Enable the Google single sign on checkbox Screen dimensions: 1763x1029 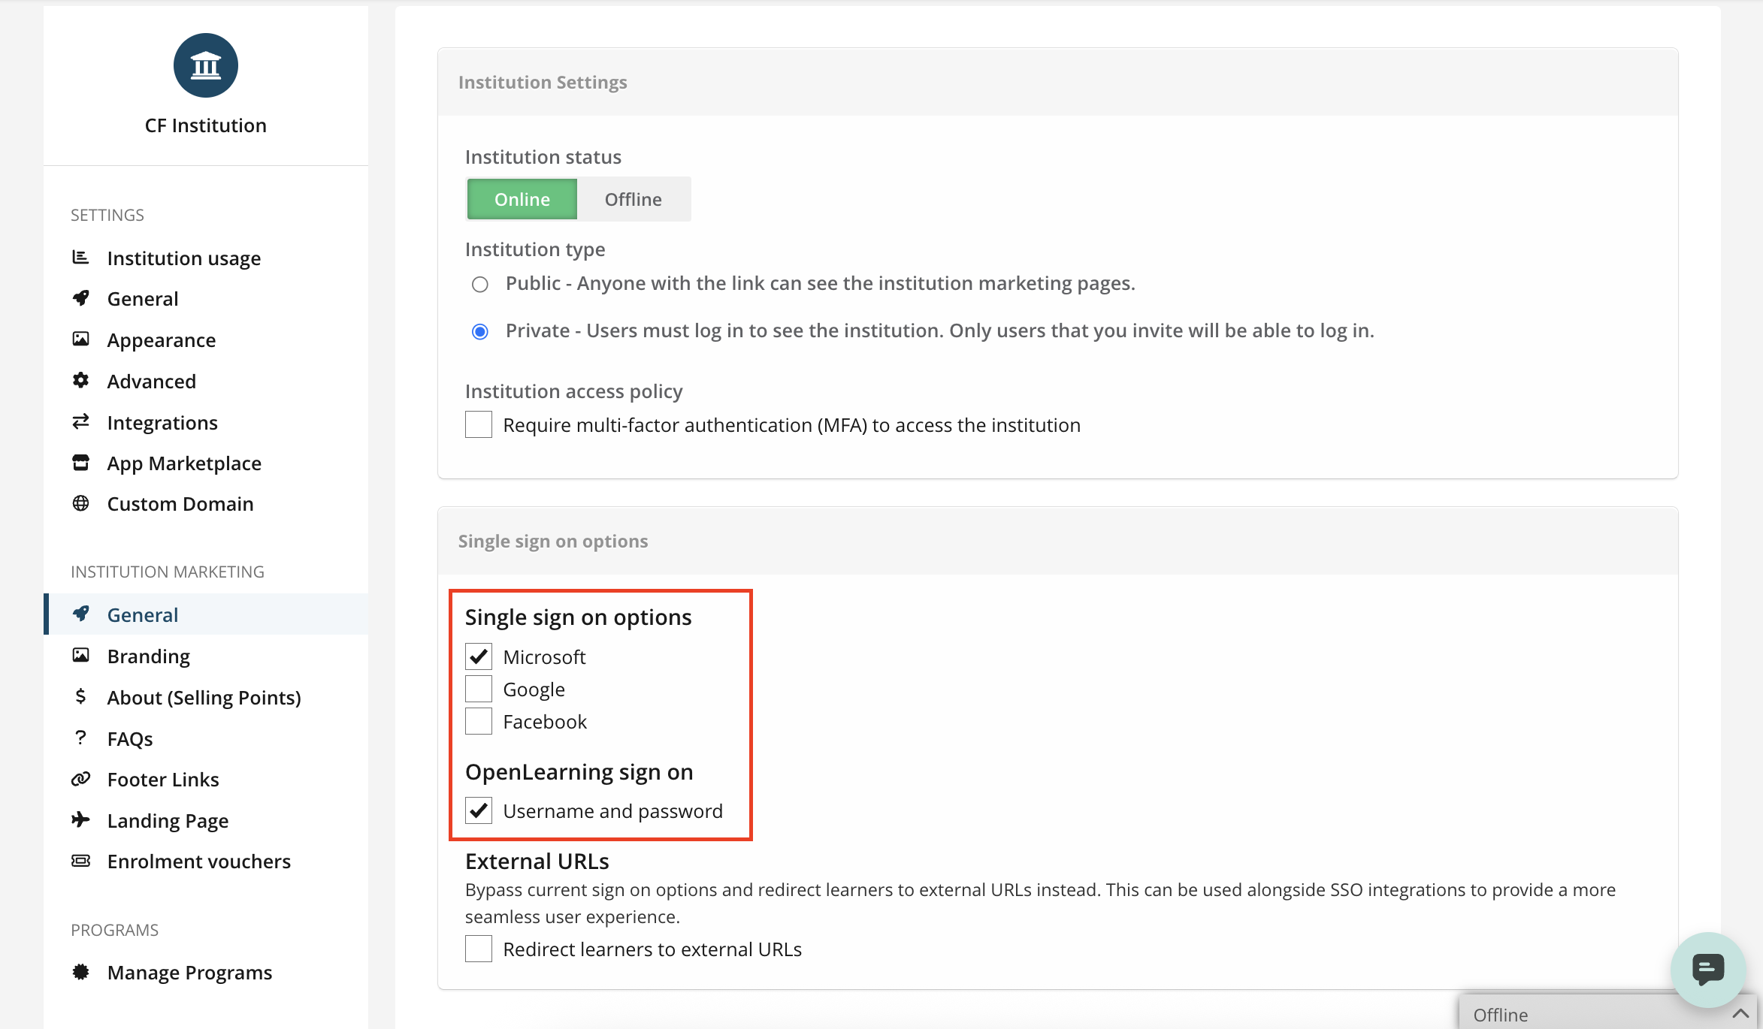[x=479, y=689]
